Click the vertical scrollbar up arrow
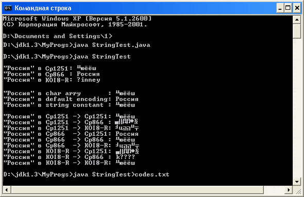This screenshot has width=304, height=197. tap(297, 20)
